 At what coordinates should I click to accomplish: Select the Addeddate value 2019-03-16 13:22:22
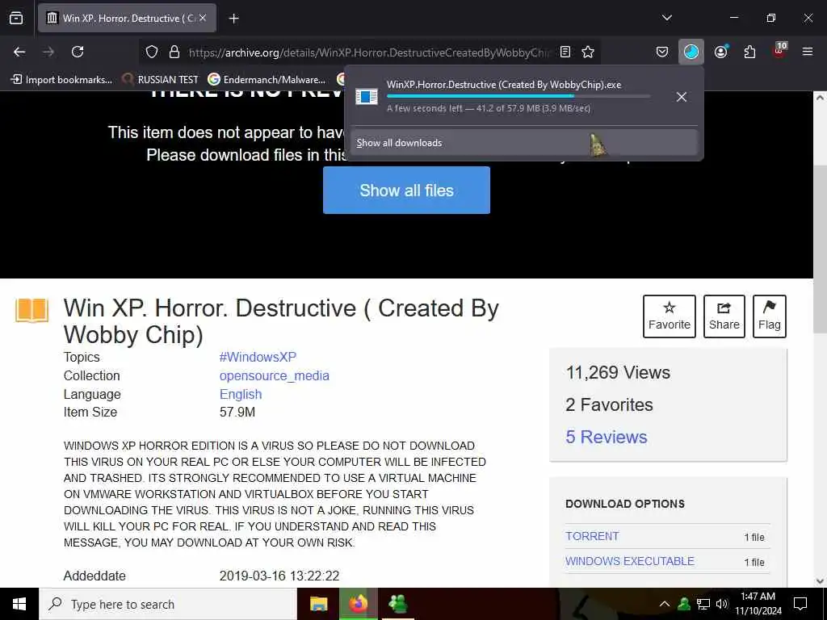(279, 576)
